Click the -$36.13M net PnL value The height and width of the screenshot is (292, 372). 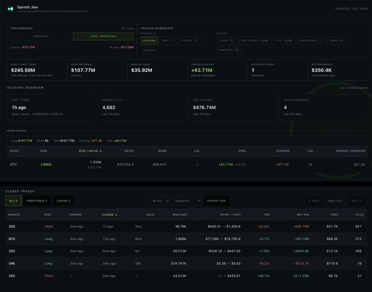(301, 226)
